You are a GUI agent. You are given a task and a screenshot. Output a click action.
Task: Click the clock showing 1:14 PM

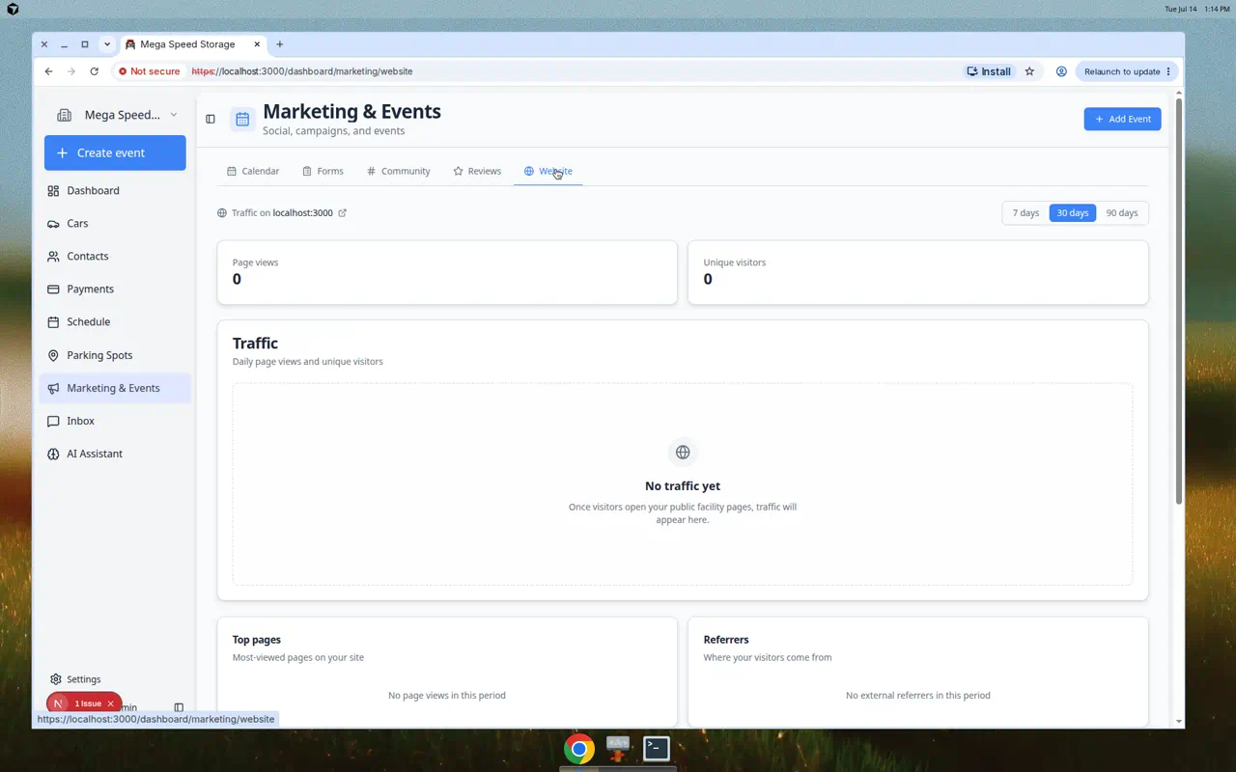1217,9
